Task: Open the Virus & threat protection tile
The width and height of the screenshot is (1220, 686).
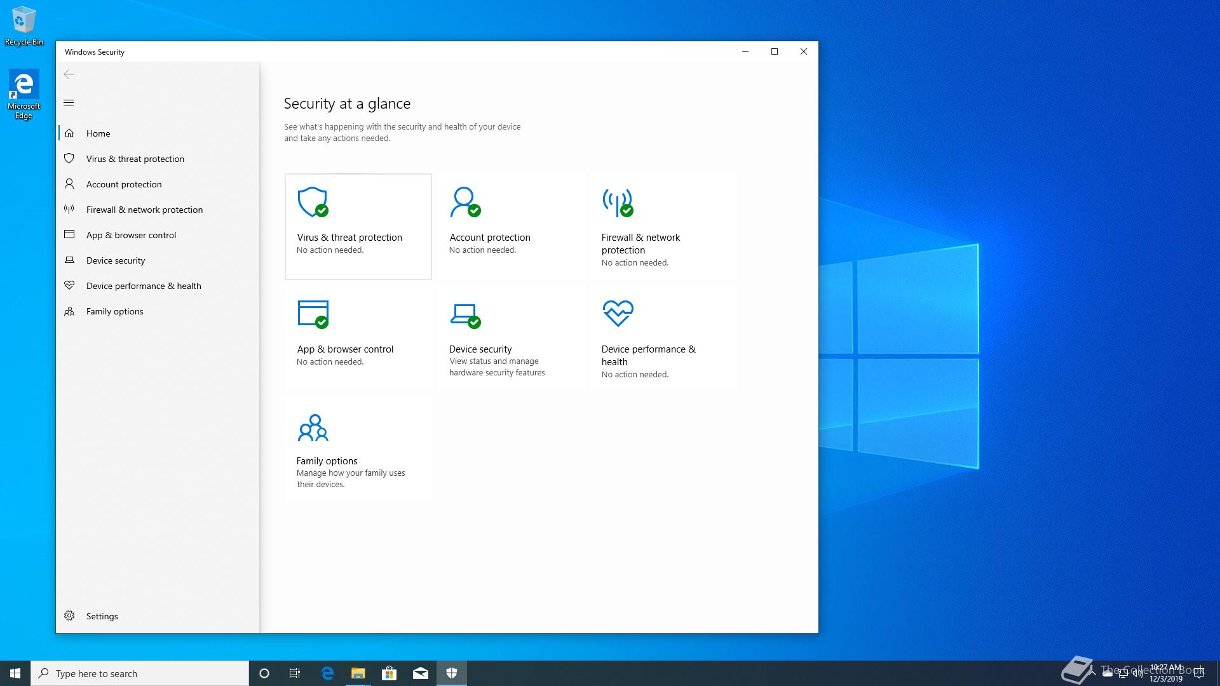Action: 358,227
